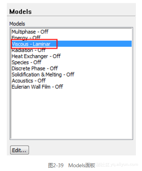Pick the Species - Off model
This screenshot has height=171, width=142.
click(x=26, y=62)
